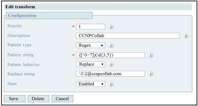This screenshot has height=106, width=198.
Task: Click the Pattern string label text
Action: click(x=20, y=55)
